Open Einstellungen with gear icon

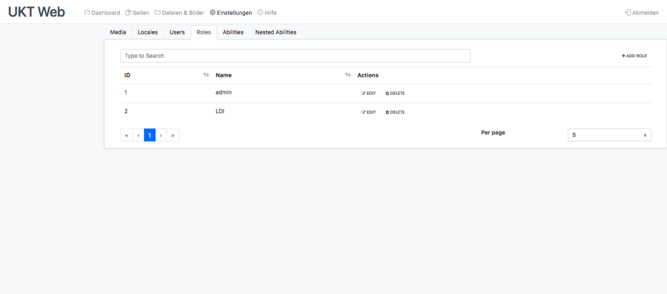[231, 13]
